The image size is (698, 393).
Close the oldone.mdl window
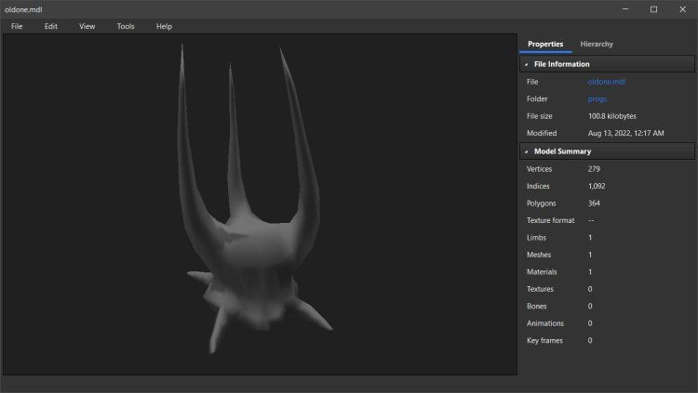[x=680, y=8]
